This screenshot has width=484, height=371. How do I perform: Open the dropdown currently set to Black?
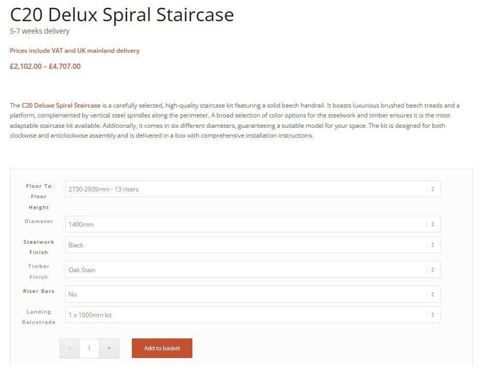(252, 245)
